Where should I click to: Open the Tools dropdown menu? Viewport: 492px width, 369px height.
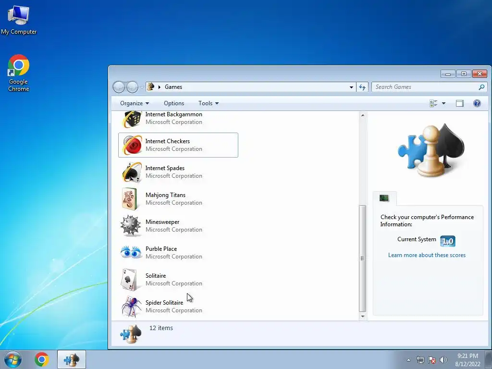click(x=209, y=103)
